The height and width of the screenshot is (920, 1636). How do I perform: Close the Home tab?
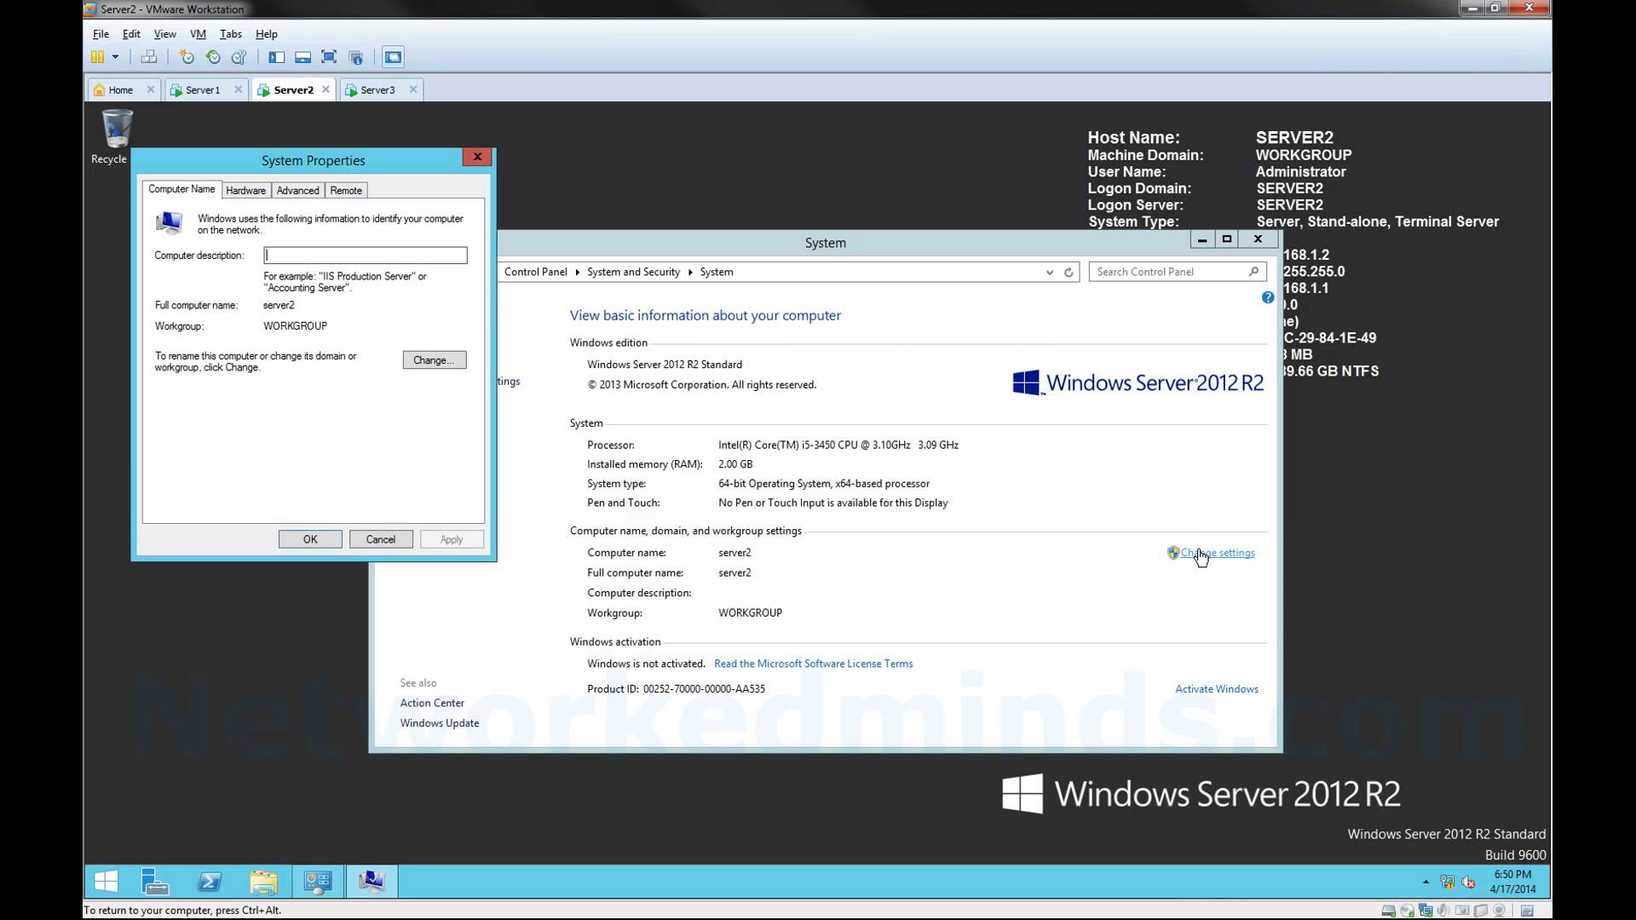coord(151,89)
